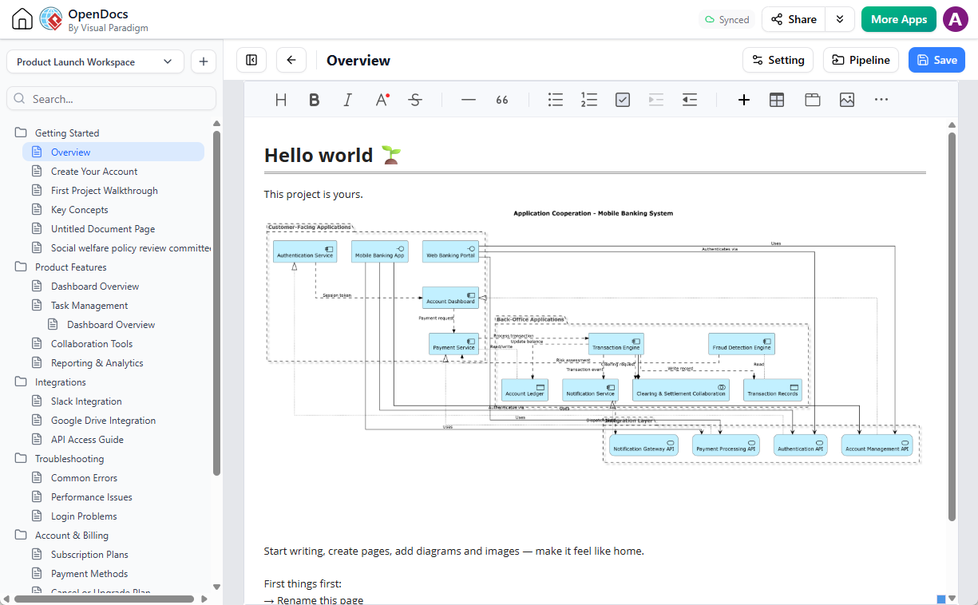Viewport: 978px width, 605px height.
Task: Click the plus insert icon in toolbar
Action: (744, 100)
